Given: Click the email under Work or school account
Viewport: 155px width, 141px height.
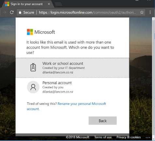Looking at the screenshot, I should click(x=58, y=72).
